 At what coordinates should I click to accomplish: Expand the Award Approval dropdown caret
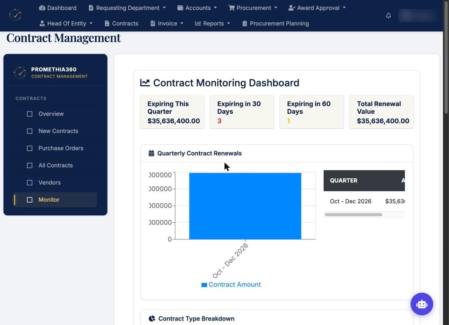coord(344,8)
